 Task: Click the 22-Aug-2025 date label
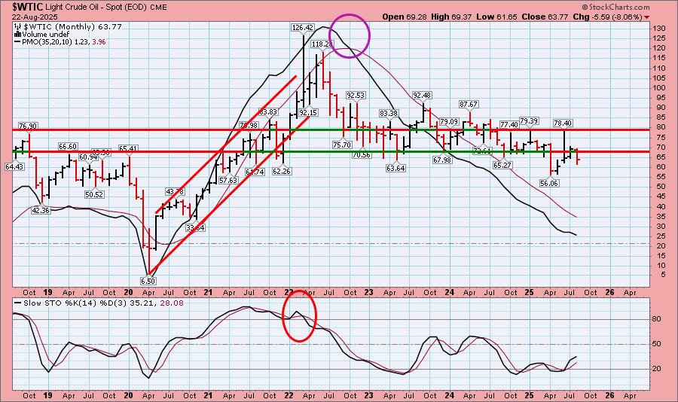click(x=28, y=17)
